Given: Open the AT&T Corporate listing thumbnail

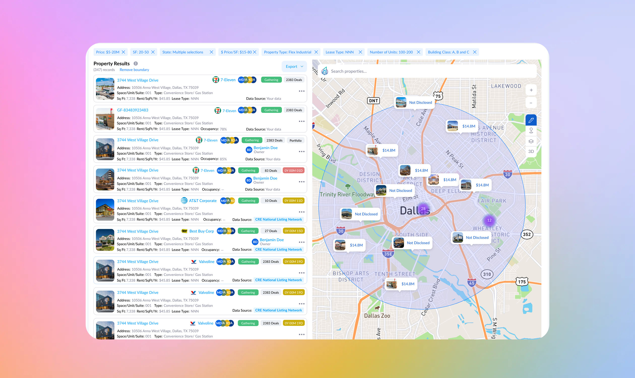Looking at the screenshot, I should pyautogui.click(x=105, y=210).
